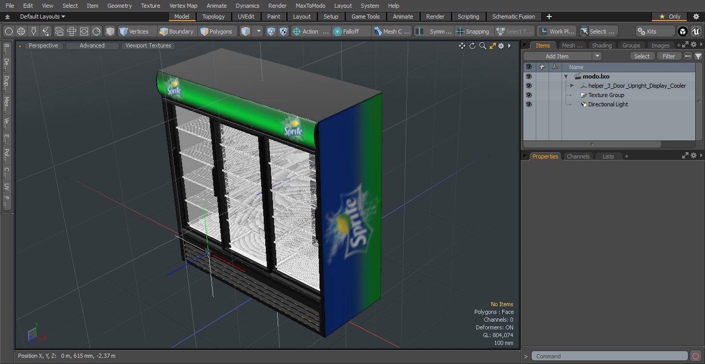
Task: Open the Viewport Textures dropdown
Action: (x=148, y=46)
